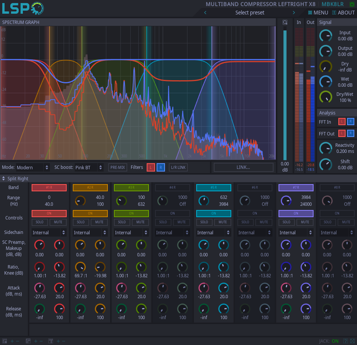
Task: Toggle FFT Out right channel
Action: (351, 133)
